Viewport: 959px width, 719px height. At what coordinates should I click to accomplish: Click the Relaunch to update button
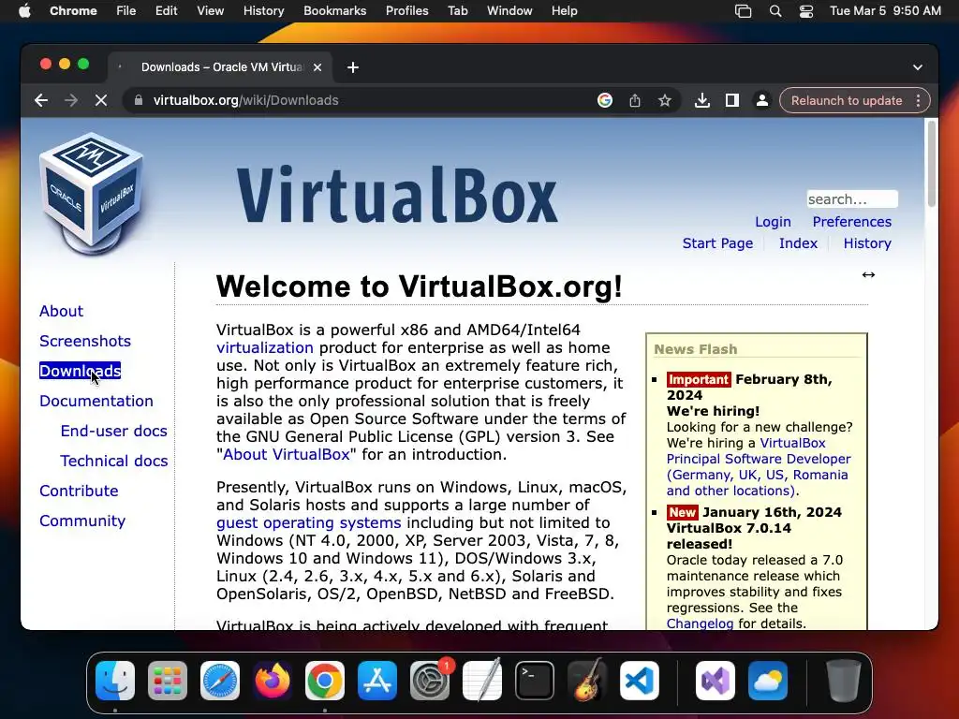[x=847, y=100]
